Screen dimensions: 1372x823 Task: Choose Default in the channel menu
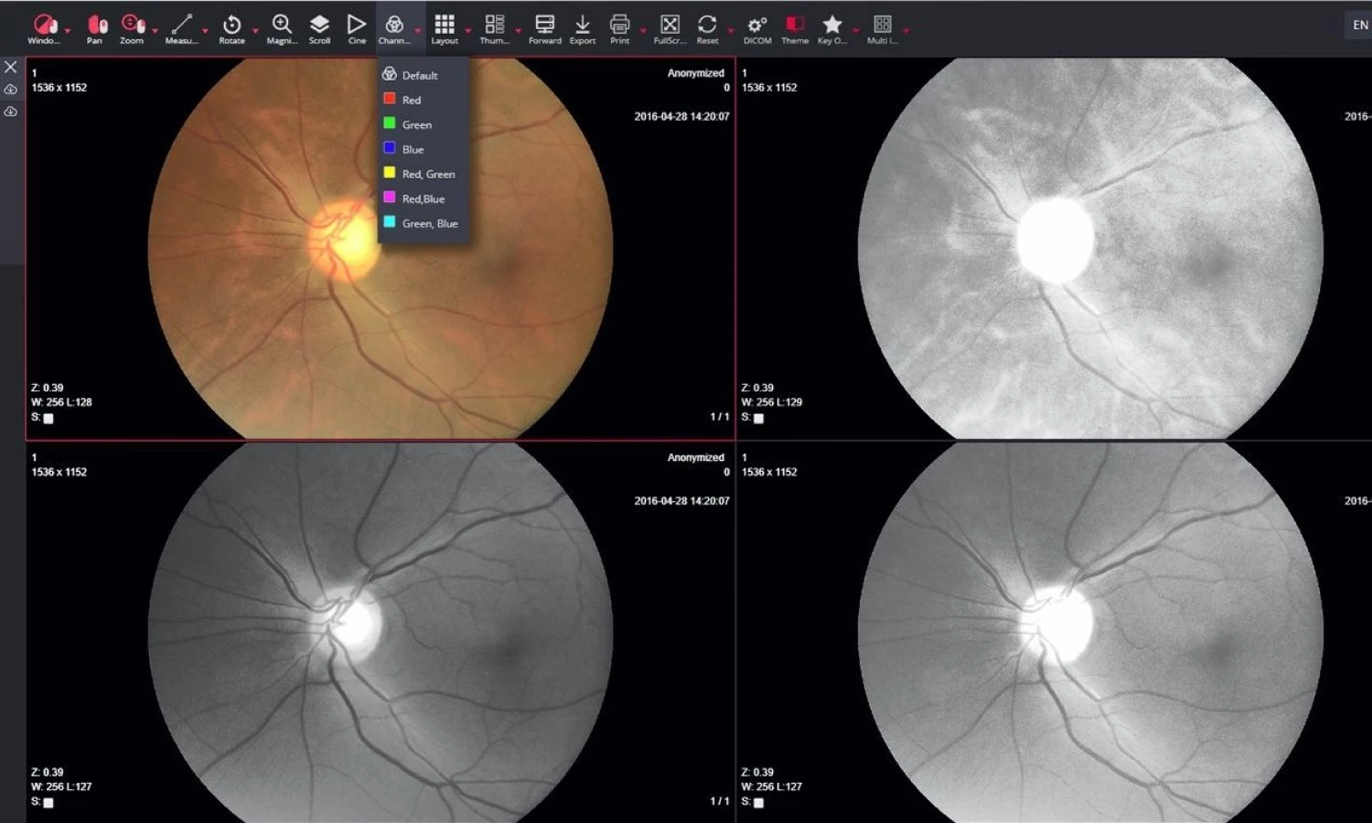click(423, 75)
